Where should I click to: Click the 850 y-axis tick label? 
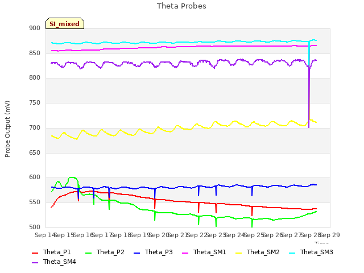[x=35, y=53]
